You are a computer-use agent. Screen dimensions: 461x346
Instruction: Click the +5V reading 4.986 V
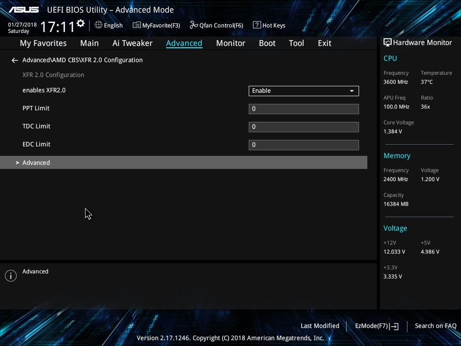coord(430,252)
